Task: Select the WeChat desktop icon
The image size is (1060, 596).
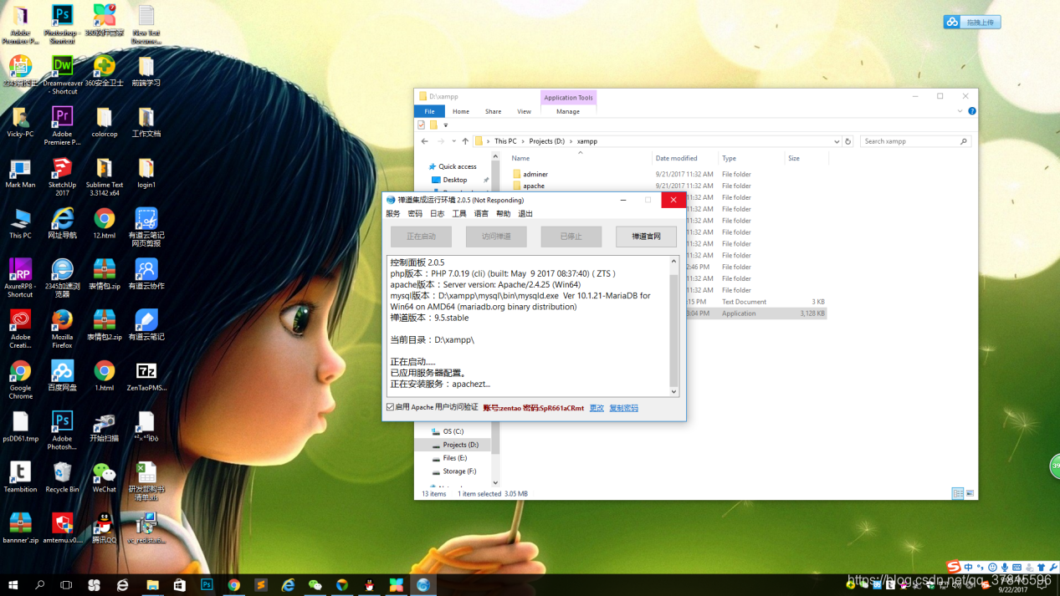Action: 105,478
